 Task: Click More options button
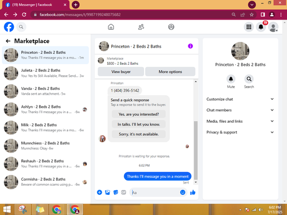[x=170, y=72]
